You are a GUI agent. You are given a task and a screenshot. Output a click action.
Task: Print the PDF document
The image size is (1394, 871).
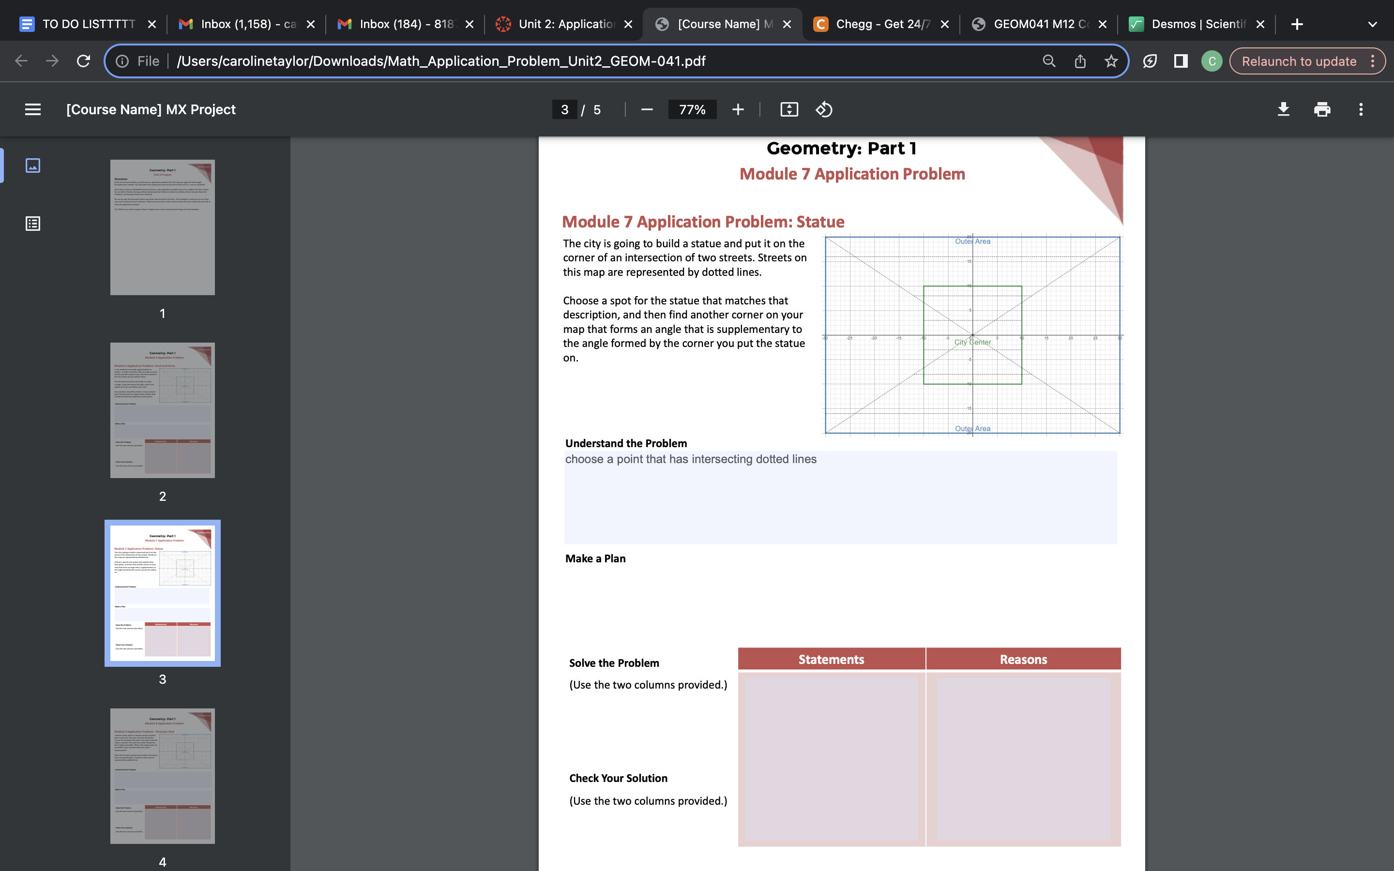point(1322,109)
